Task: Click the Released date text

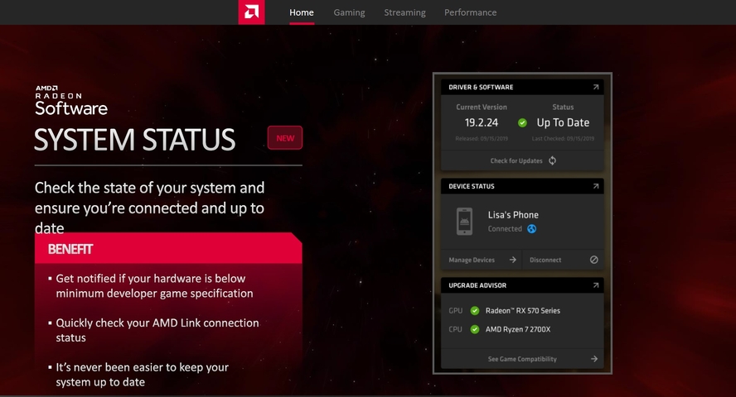Action: point(482,139)
